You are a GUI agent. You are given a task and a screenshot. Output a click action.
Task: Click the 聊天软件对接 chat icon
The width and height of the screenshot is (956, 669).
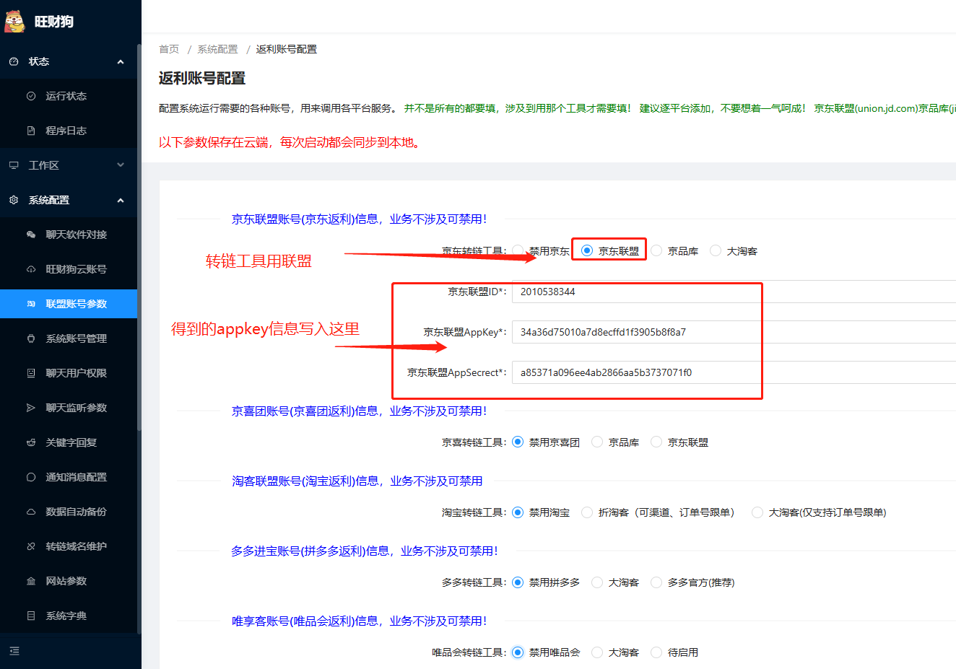(x=31, y=235)
